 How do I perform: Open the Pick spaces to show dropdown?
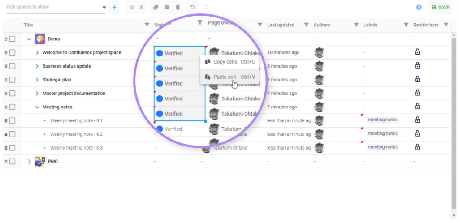tap(56, 7)
